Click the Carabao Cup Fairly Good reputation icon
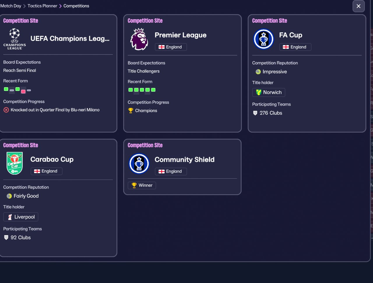 coord(9,196)
